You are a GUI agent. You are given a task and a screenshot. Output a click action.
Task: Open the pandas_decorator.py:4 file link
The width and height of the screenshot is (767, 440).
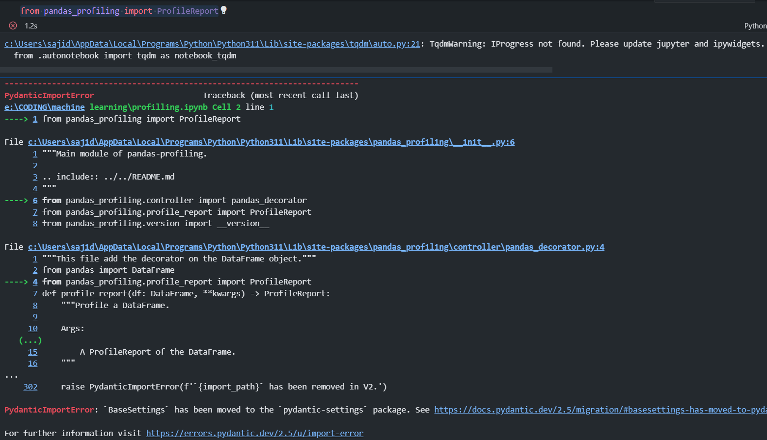[x=316, y=247]
